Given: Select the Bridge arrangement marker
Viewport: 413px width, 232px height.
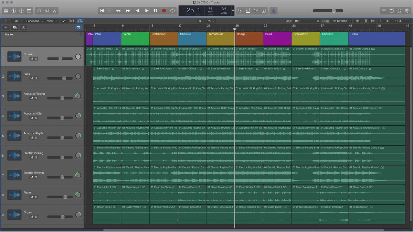Looking at the screenshot, I should (248, 38).
